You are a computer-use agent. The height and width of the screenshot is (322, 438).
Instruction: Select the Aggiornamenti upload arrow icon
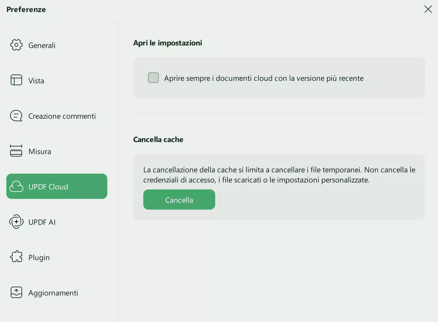tap(16, 292)
